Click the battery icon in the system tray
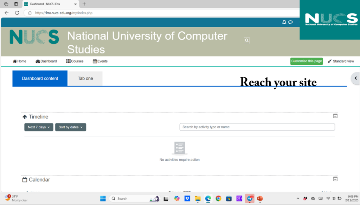This screenshot has height=205, width=360. point(339,199)
